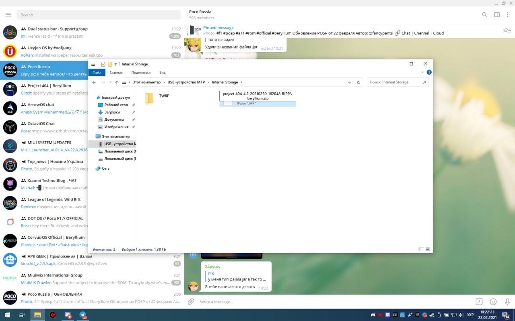Click USB -устройство MTP in address path
Image resolution: width=515 pixels, height=321 pixels.
pyautogui.click(x=186, y=82)
